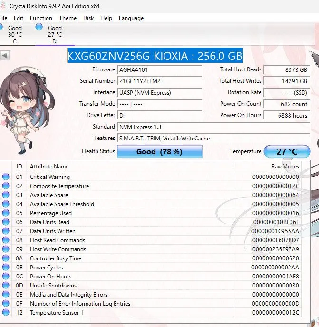Select the Temperature Sensor 1 attribute name
The width and height of the screenshot is (319, 327).
57,313
